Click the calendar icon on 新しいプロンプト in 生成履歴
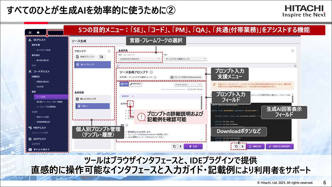Image resolution: width=332 pixels, height=187 pixels. [x=77, y=99]
